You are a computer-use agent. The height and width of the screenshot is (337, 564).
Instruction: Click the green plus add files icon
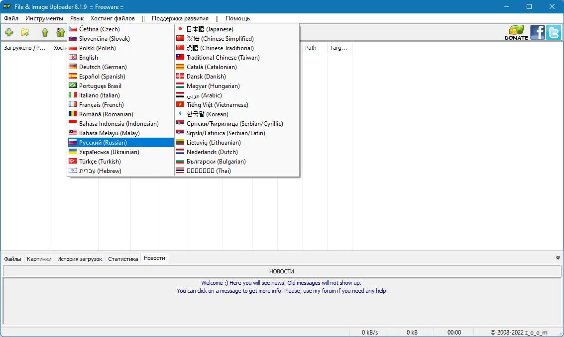coord(9,33)
